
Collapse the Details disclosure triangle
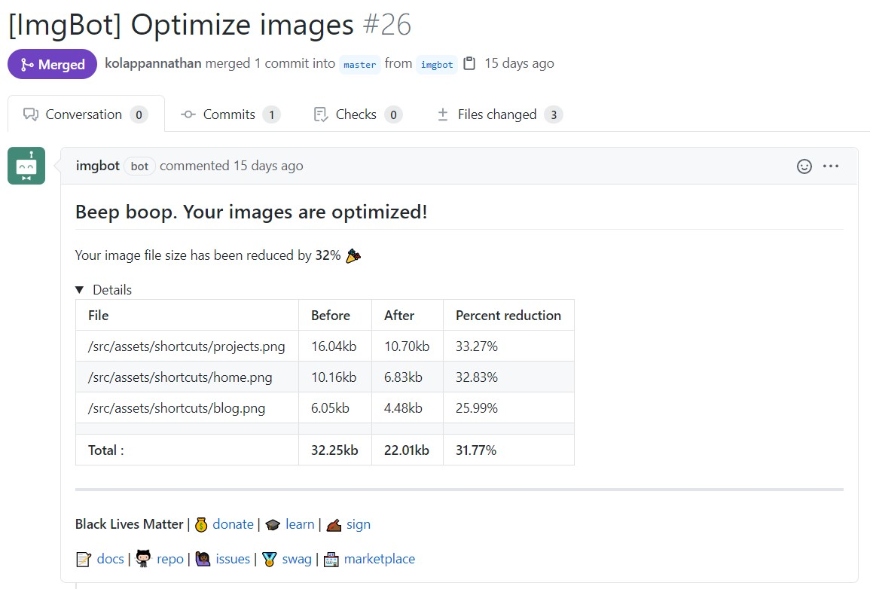(x=79, y=289)
